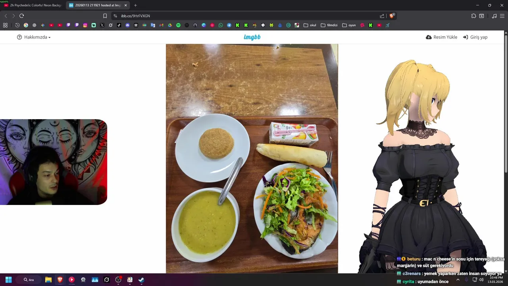
Task: Open the Google Translate bookmark
Action: 153,25
